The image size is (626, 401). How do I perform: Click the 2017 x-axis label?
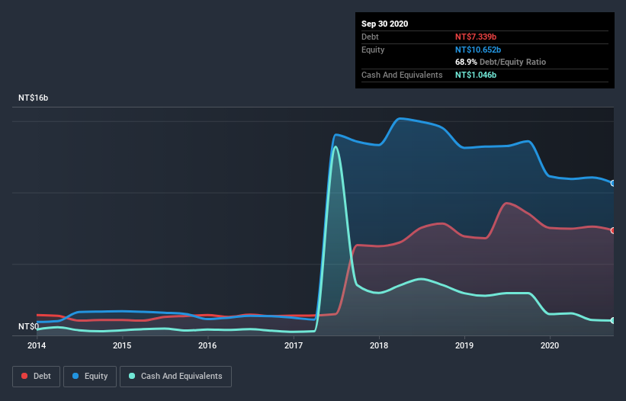(294, 345)
